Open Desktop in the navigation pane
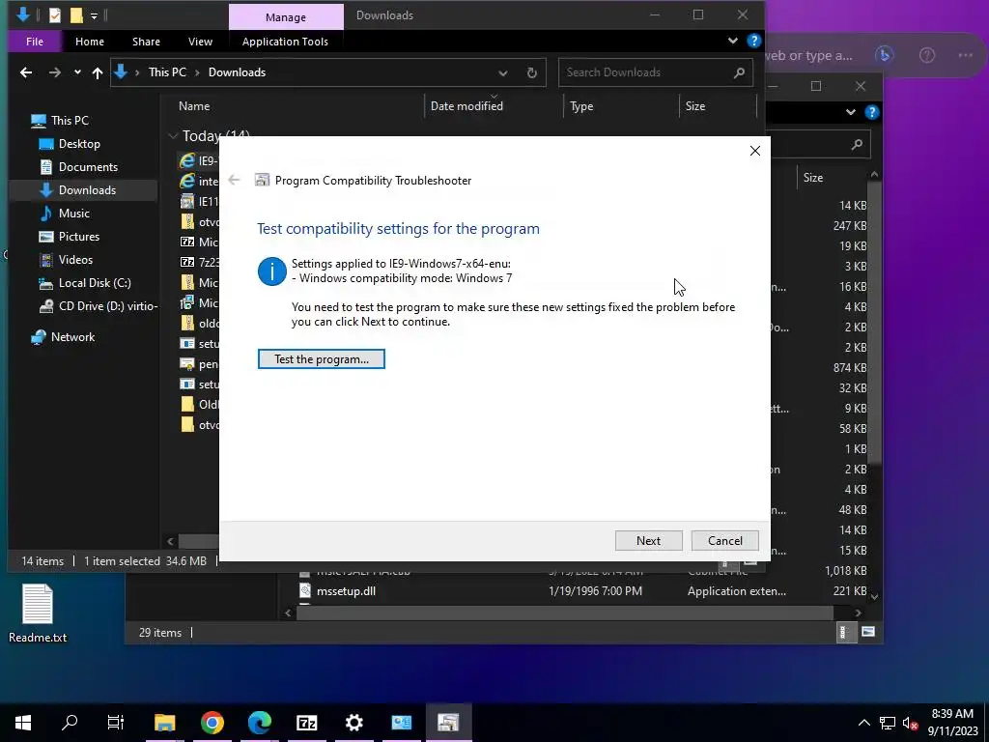This screenshot has width=989, height=742. click(x=79, y=144)
